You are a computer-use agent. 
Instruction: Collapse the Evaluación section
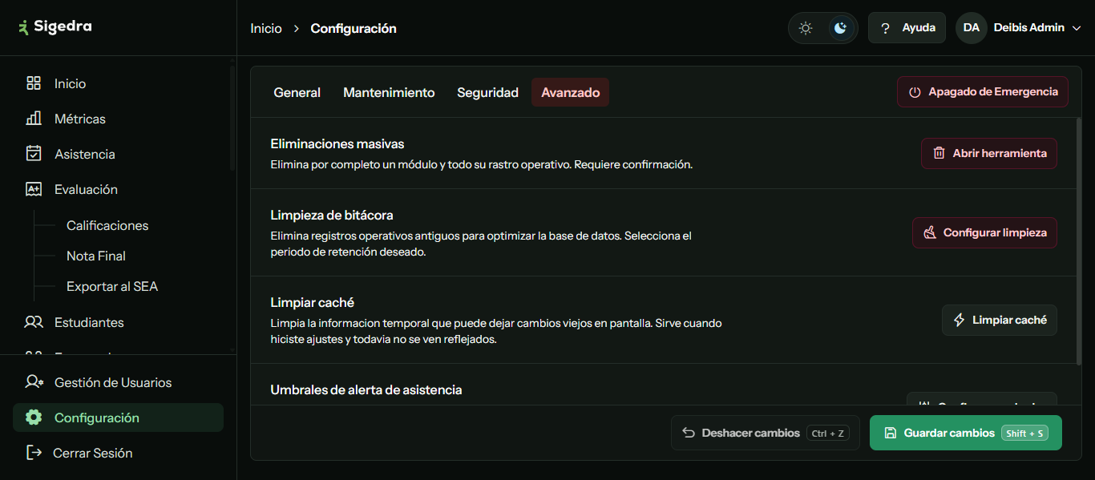(x=118, y=189)
